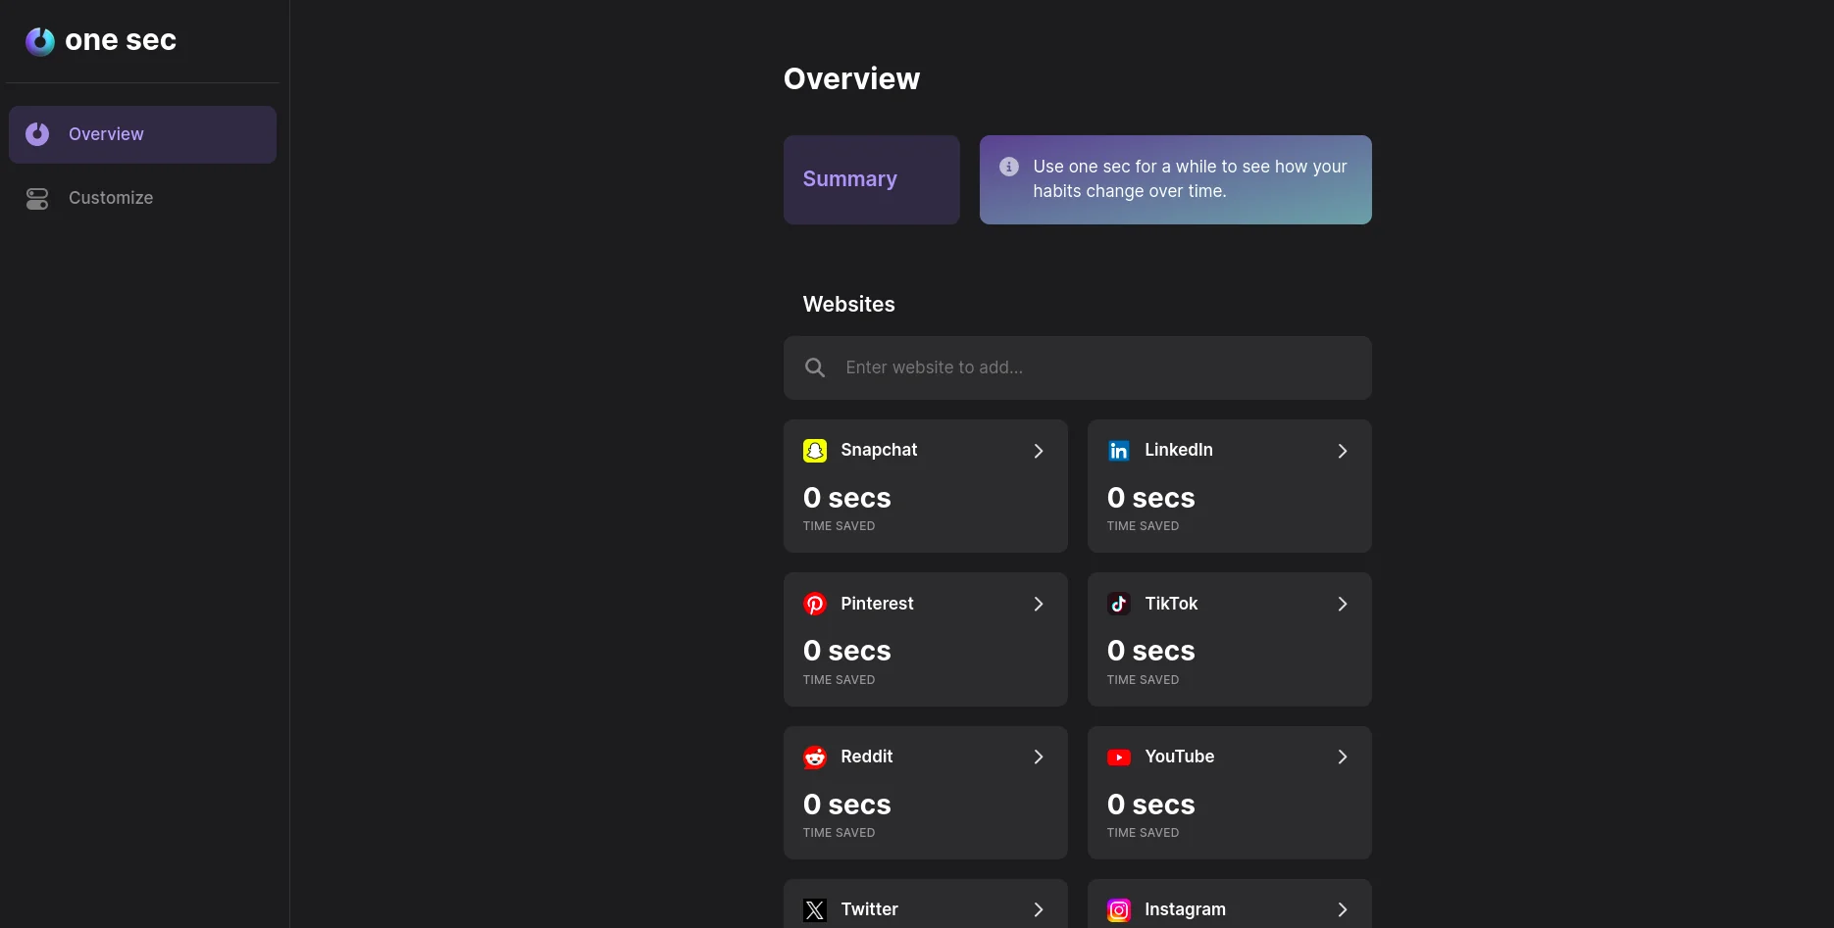
Task: Select the Summary tab
Action: (x=872, y=179)
